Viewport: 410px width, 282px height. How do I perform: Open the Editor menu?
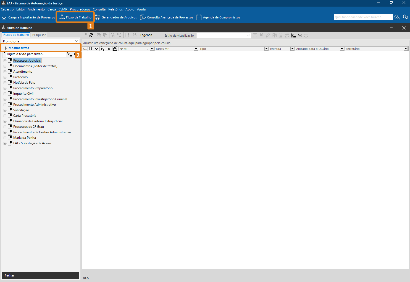(21, 9)
